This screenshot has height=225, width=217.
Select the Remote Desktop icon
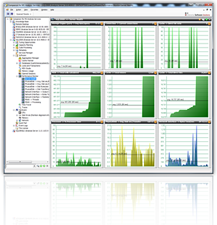pyautogui.click(x=14, y=24)
